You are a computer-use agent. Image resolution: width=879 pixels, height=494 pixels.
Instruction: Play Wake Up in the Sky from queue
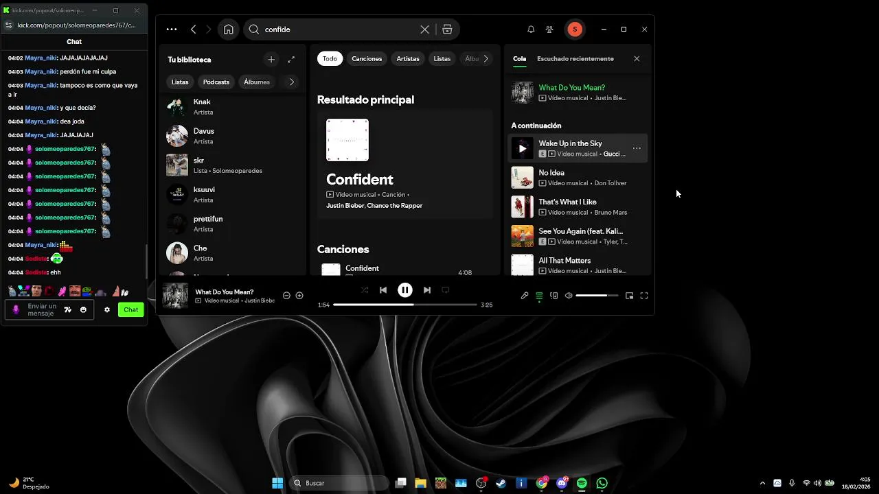[523, 148]
